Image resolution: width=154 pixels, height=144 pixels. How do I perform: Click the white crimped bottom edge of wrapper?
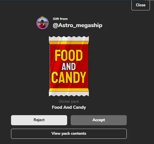(x=69, y=94)
